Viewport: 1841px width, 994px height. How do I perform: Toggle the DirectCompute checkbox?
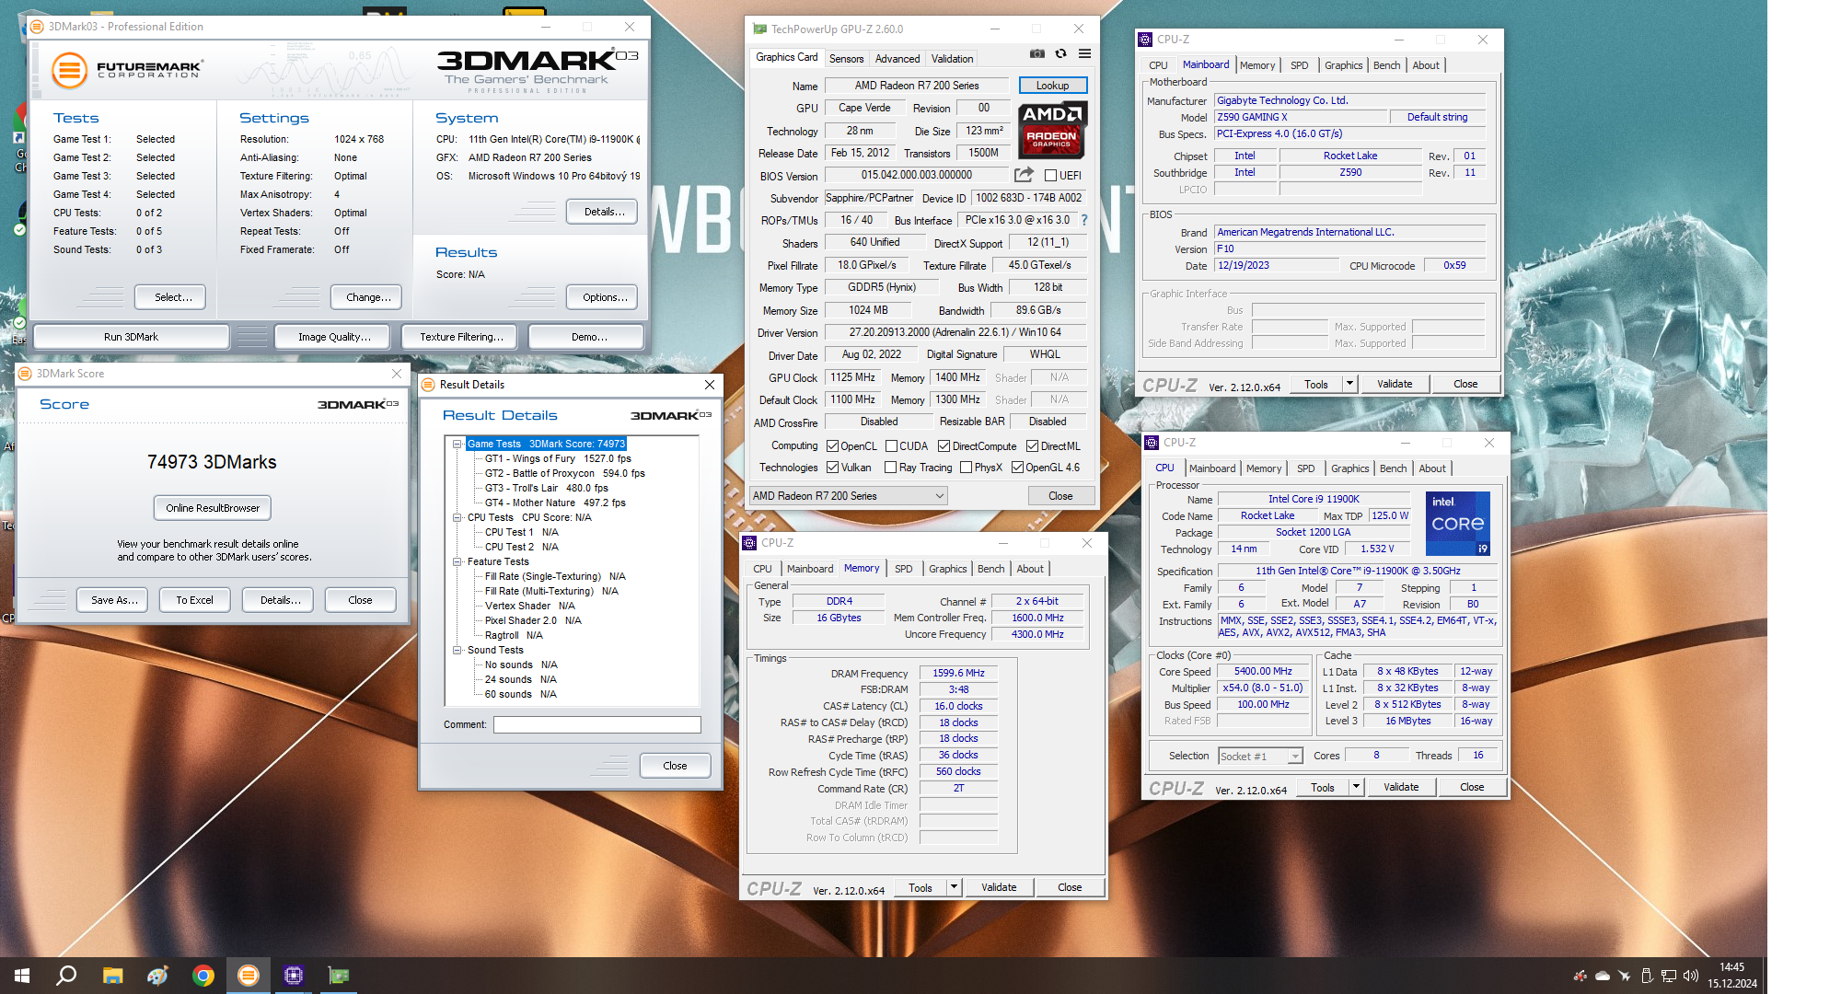tap(944, 446)
